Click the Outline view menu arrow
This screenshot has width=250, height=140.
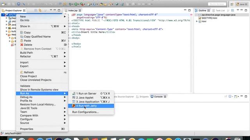[238, 10]
